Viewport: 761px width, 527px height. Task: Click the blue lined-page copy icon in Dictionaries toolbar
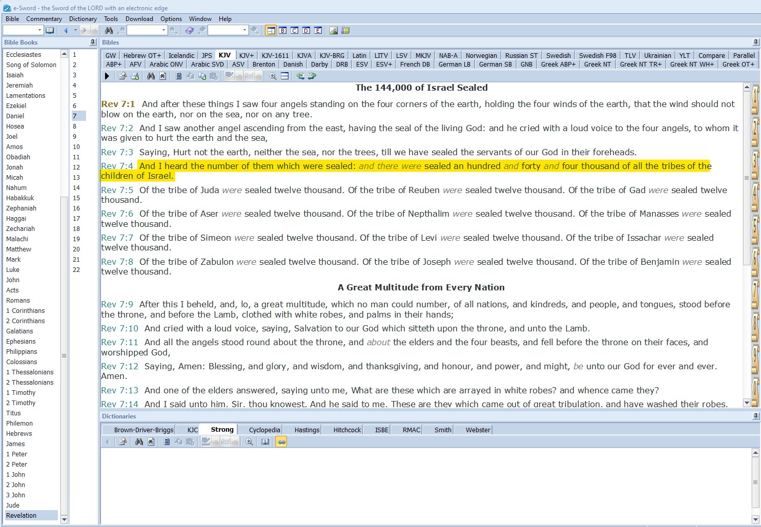tap(167, 441)
